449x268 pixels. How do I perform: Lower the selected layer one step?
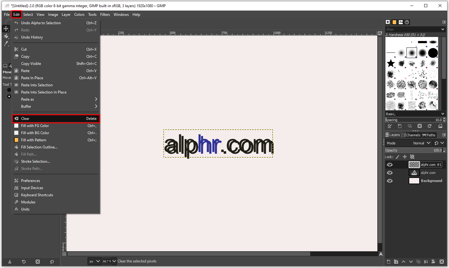tap(411, 262)
